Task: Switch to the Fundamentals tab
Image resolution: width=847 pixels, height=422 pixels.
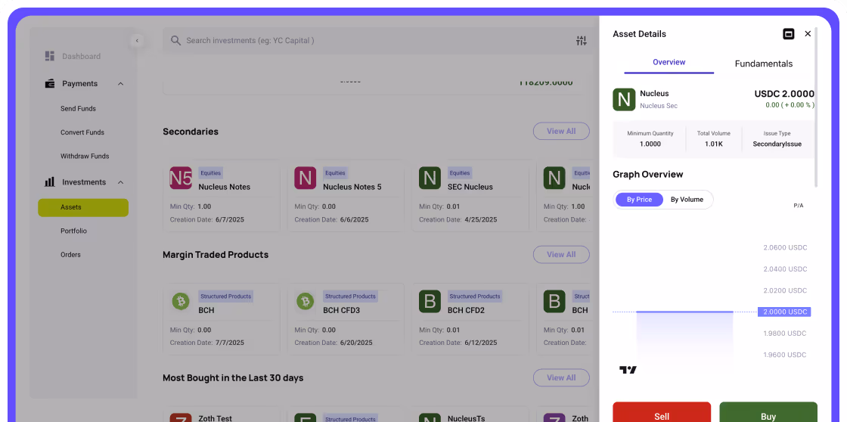Action: click(764, 64)
